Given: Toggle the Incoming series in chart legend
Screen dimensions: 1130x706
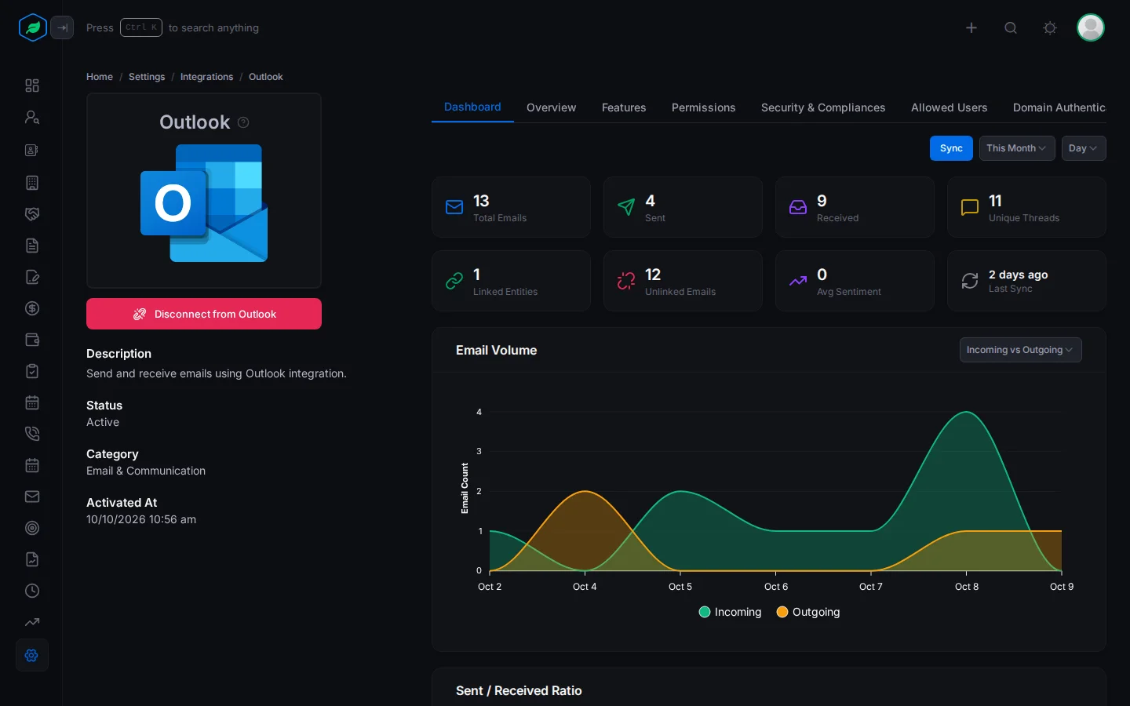Looking at the screenshot, I should click(x=730, y=612).
